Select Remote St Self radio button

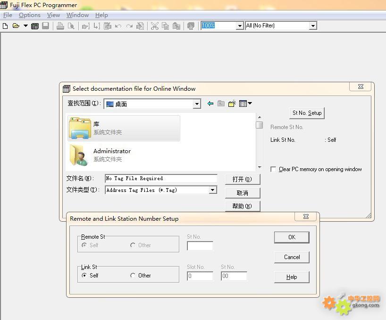coord(84,245)
